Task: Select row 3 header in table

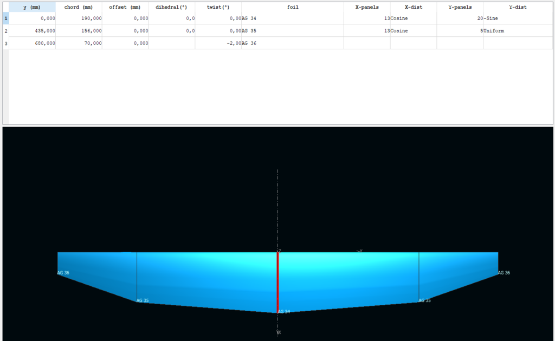Action: click(x=6, y=43)
